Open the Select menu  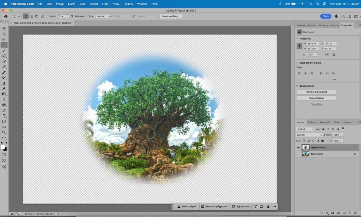click(x=94, y=4)
